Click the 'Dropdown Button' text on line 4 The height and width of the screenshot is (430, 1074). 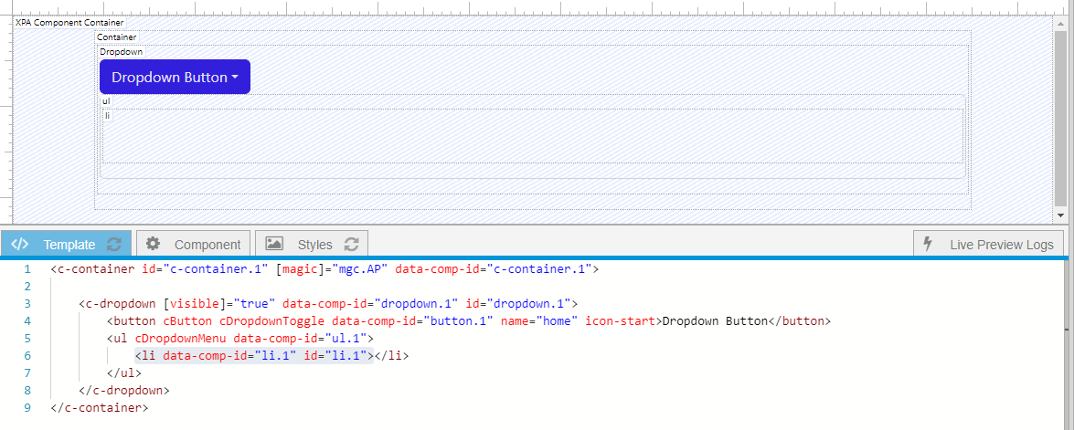715,320
